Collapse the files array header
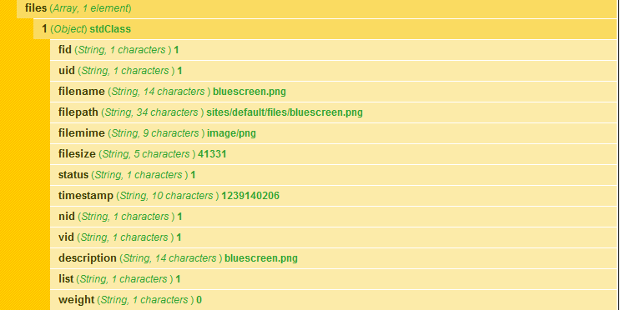This screenshot has height=310, width=620. 316,8
